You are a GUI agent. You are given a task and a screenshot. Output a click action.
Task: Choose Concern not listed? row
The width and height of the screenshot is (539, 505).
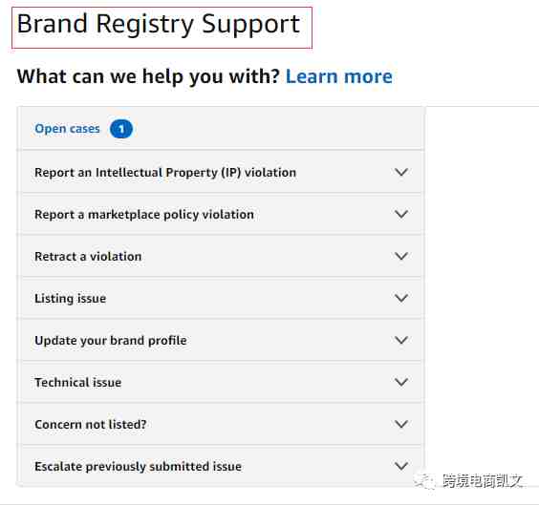(x=222, y=424)
